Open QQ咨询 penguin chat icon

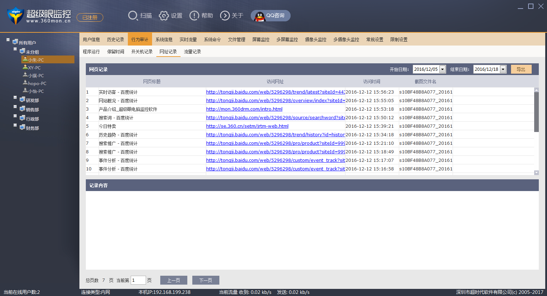(260, 16)
